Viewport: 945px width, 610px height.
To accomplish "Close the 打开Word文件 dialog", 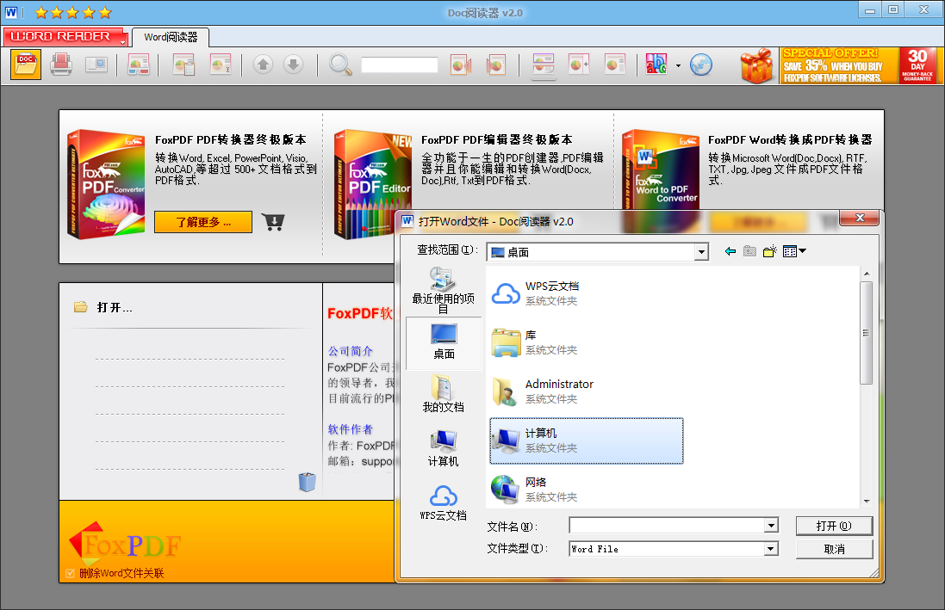I will (x=860, y=218).
